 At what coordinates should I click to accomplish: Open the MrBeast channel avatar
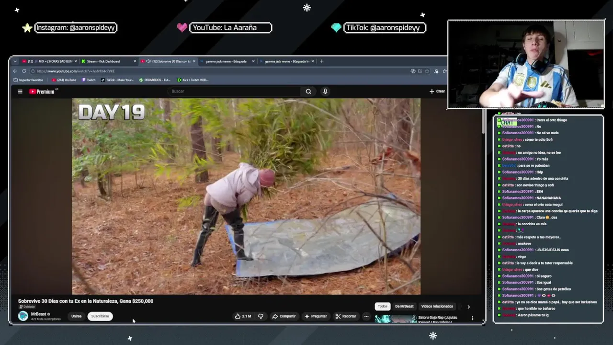pos(23,316)
